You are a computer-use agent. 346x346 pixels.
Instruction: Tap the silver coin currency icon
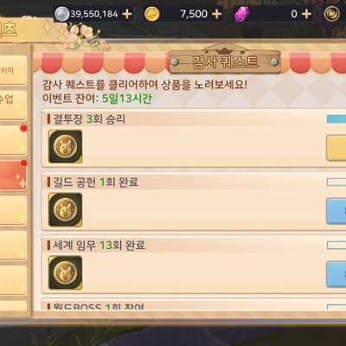[x=61, y=14]
